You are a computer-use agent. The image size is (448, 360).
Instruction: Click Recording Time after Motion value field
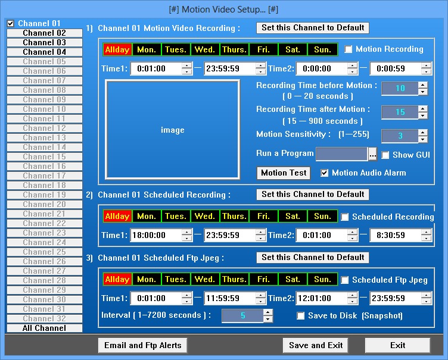(x=400, y=112)
